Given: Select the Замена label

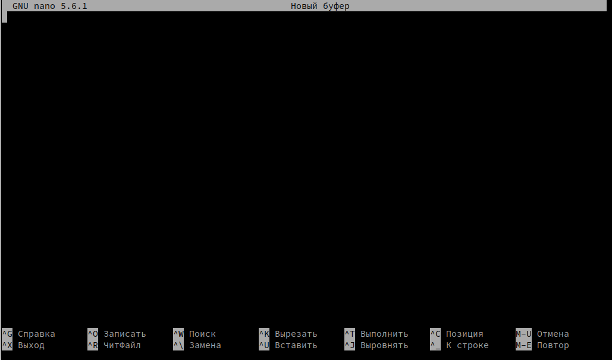Looking at the screenshot, I should point(205,345).
